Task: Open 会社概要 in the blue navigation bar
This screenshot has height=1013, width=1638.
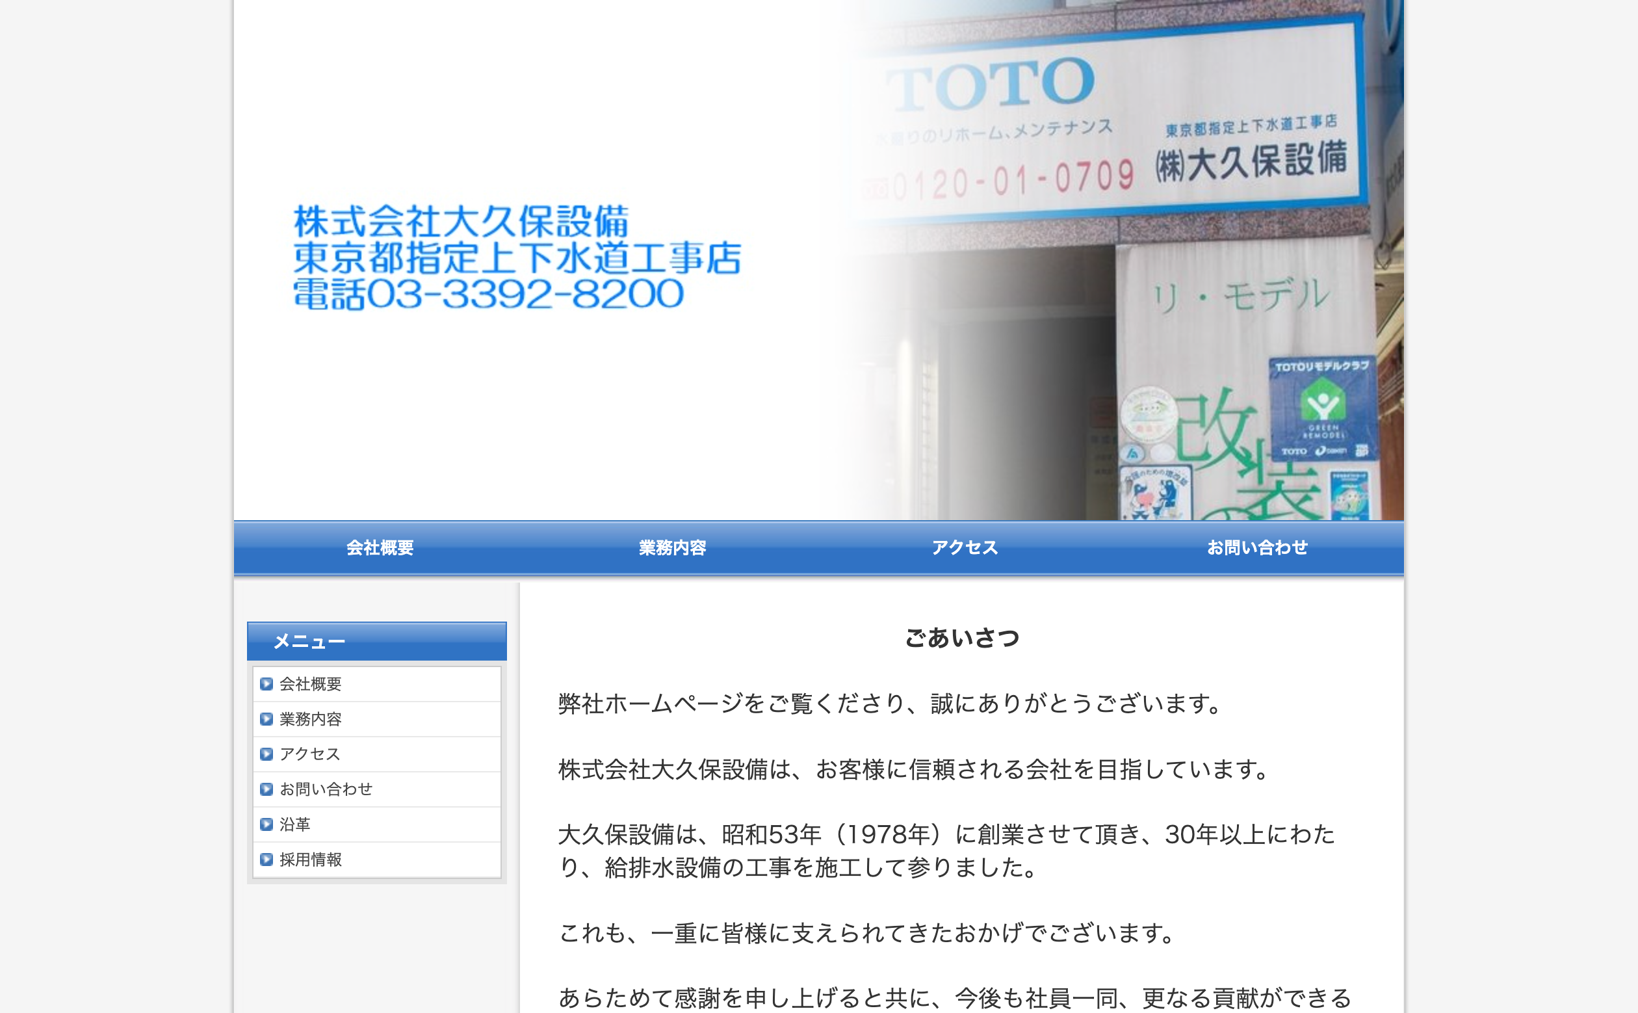Action: click(x=380, y=547)
